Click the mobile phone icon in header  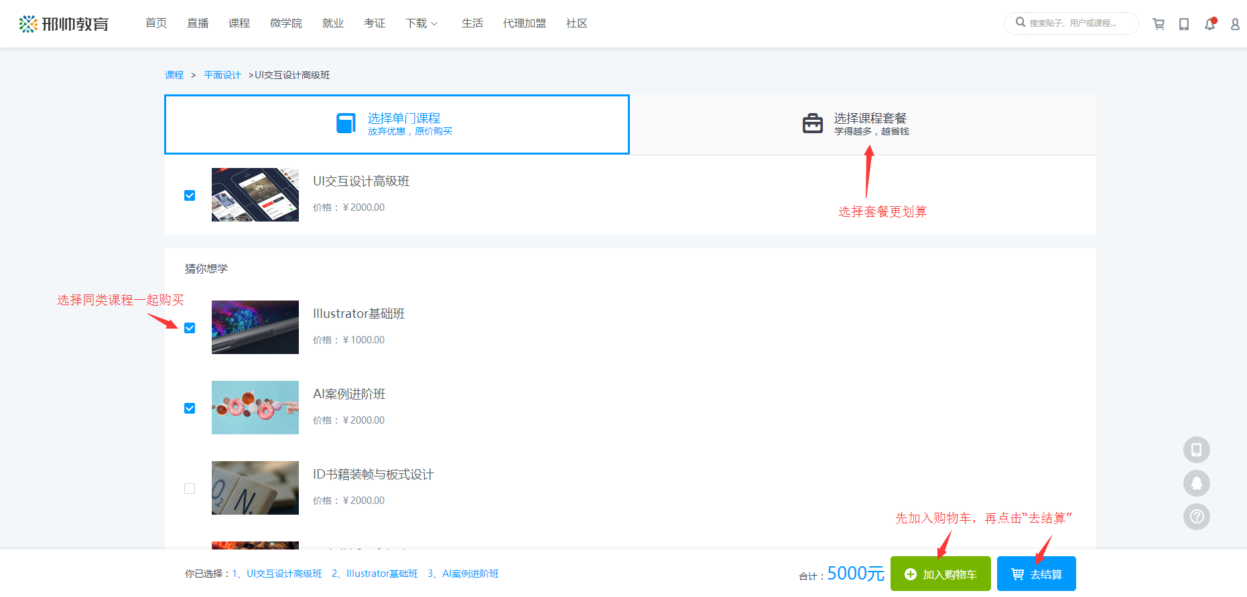[x=1184, y=24]
